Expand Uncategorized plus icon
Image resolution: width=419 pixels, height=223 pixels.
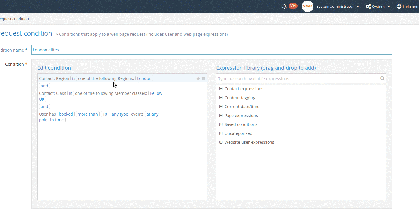pyautogui.click(x=221, y=133)
